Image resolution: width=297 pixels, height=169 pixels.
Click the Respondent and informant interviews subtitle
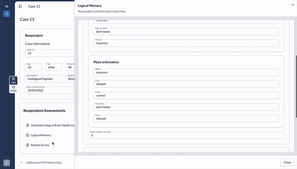click(x=102, y=11)
